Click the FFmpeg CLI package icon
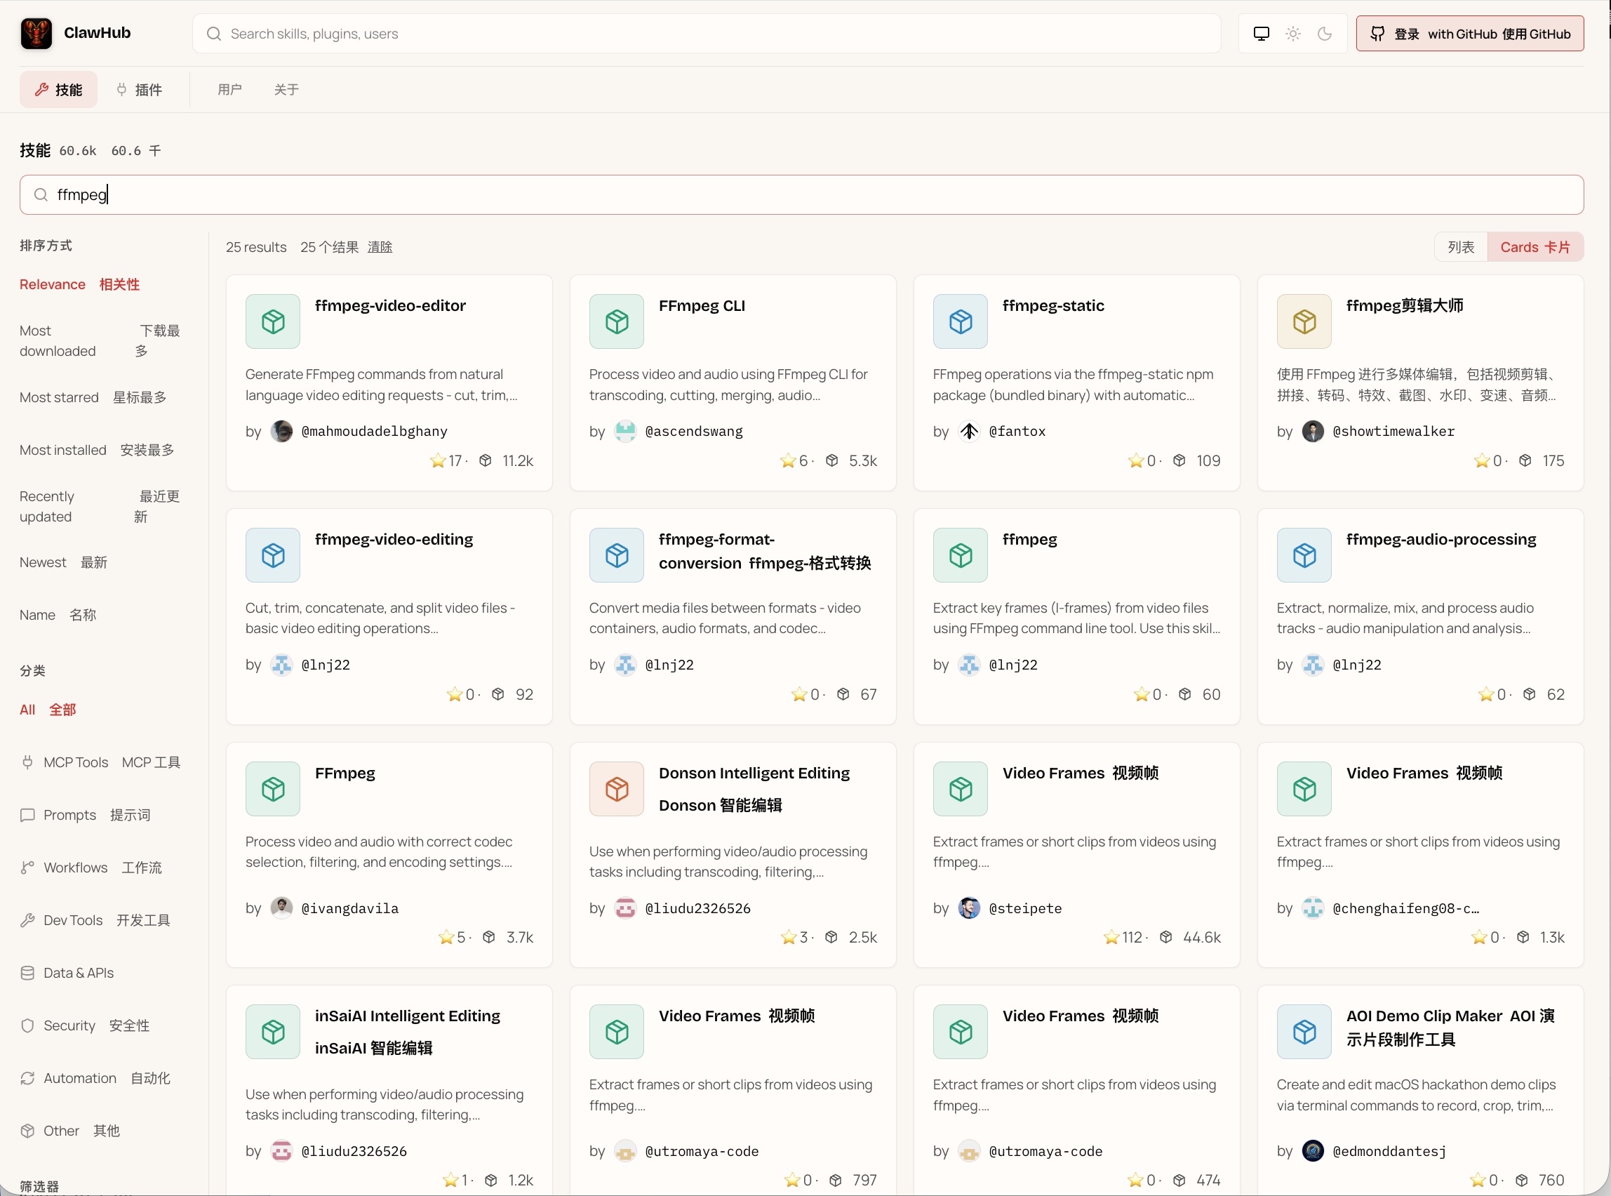The height and width of the screenshot is (1196, 1611). click(617, 321)
